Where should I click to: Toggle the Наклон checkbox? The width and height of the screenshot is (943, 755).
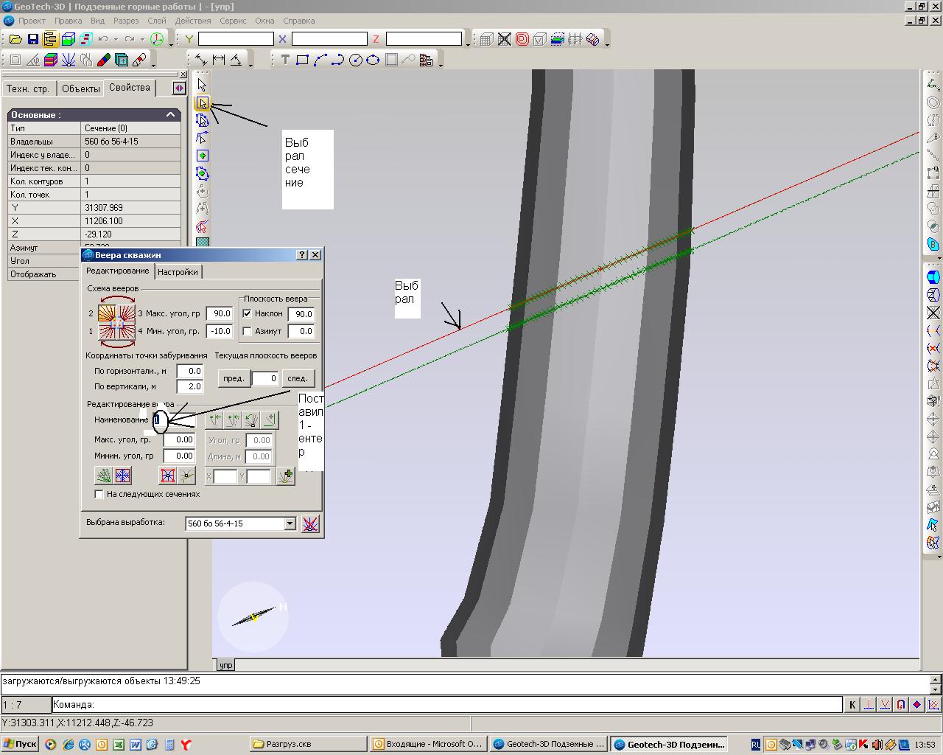coord(248,313)
